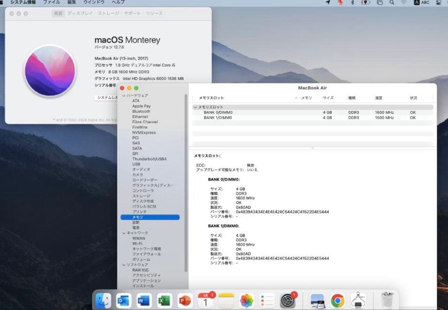This screenshot has height=310, width=448.
Task: Open the Preview app in the Dock
Action: [x=317, y=300]
